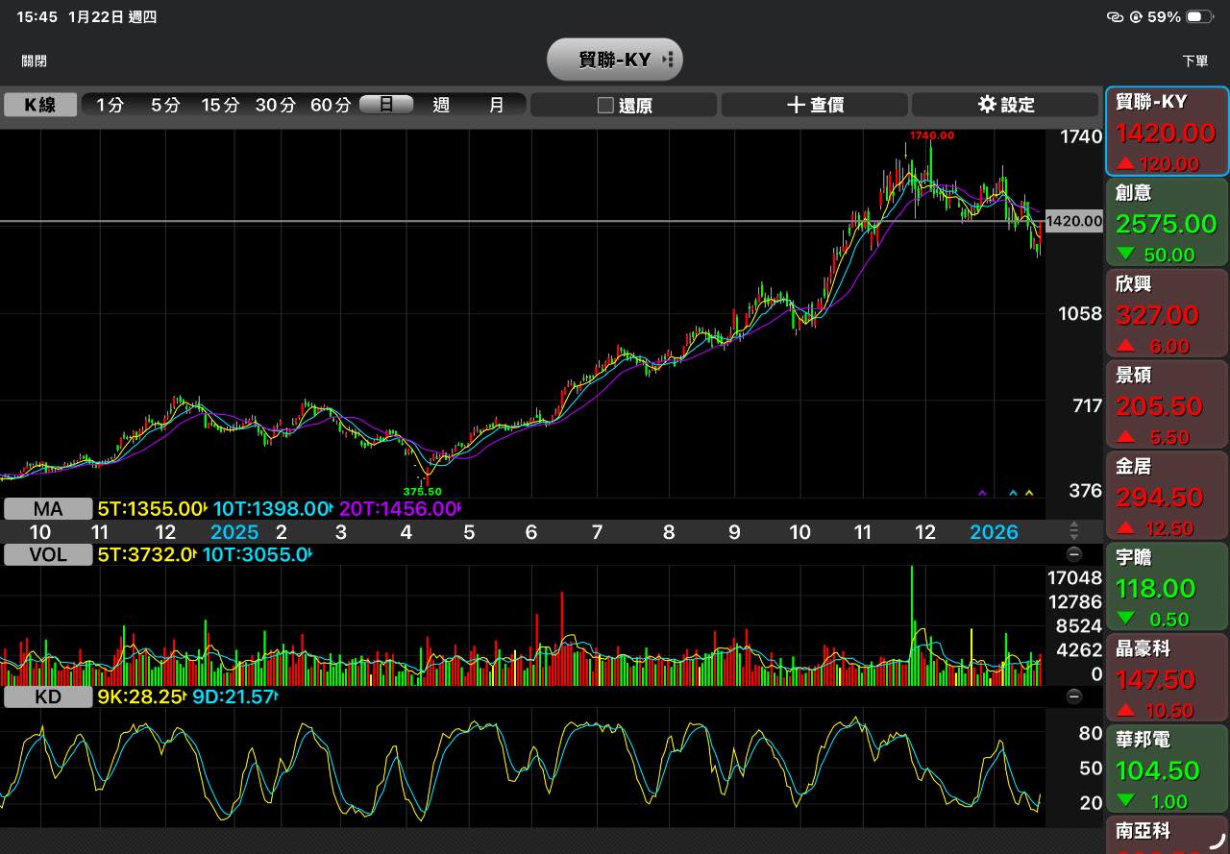Select 創意 in the watchlist

pyautogui.click(x=1168, y=223)
